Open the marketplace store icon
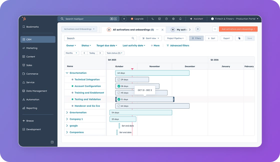Screen dimensions: 280x162 [x=159, y=19]
